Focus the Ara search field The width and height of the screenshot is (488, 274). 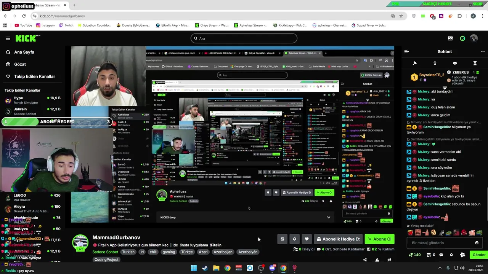[x=244, y=38]
